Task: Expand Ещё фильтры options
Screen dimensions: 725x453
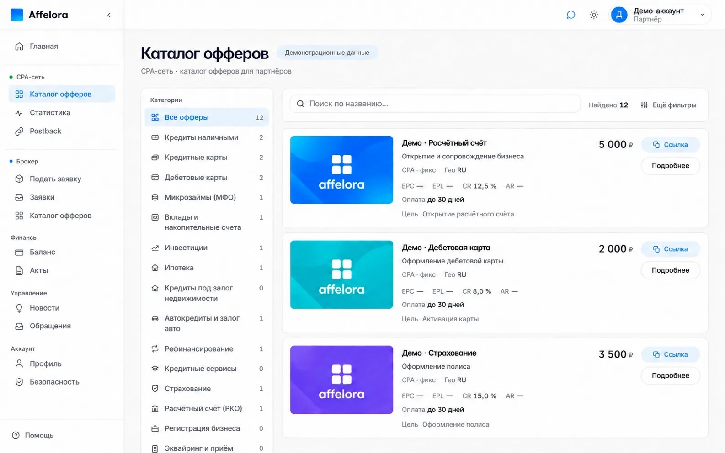Action: tap(668, 105)
